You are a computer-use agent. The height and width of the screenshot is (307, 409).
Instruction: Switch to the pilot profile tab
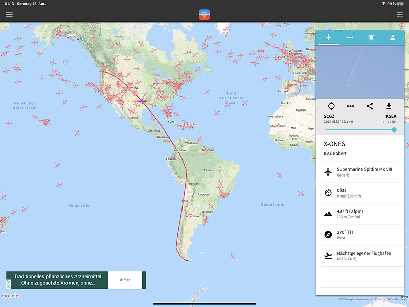click(392, 37)
